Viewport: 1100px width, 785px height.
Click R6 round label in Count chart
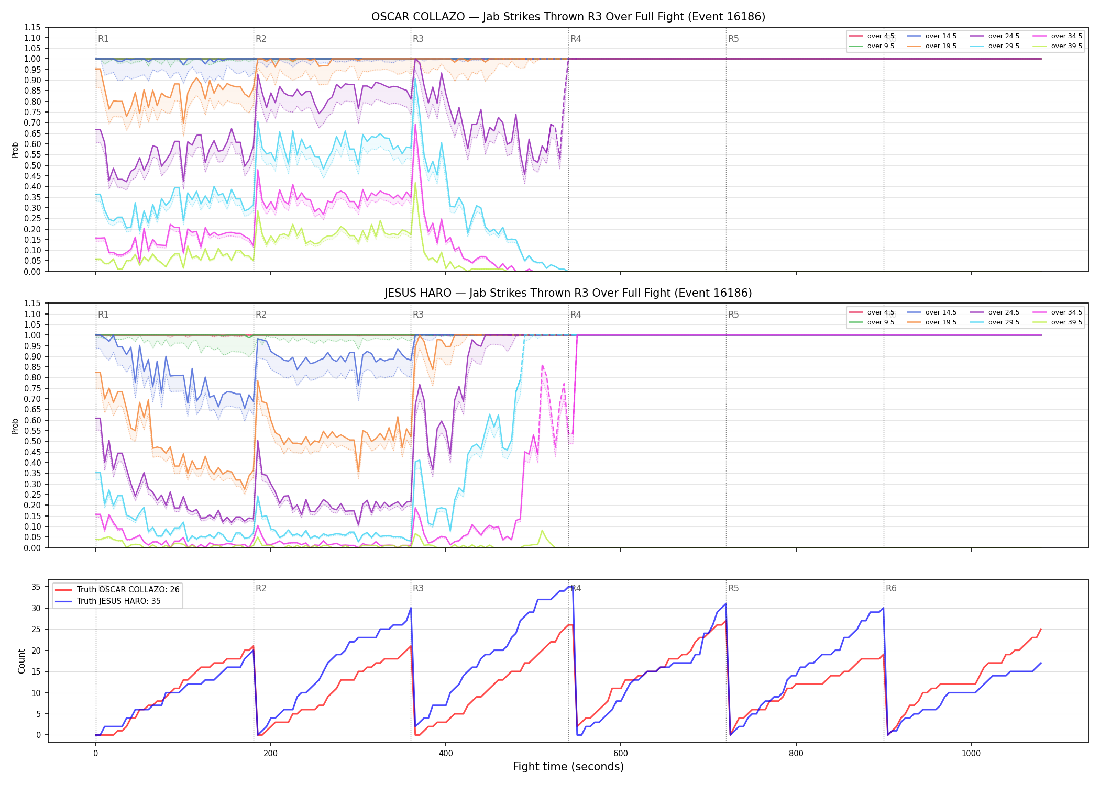click(891, 588)
